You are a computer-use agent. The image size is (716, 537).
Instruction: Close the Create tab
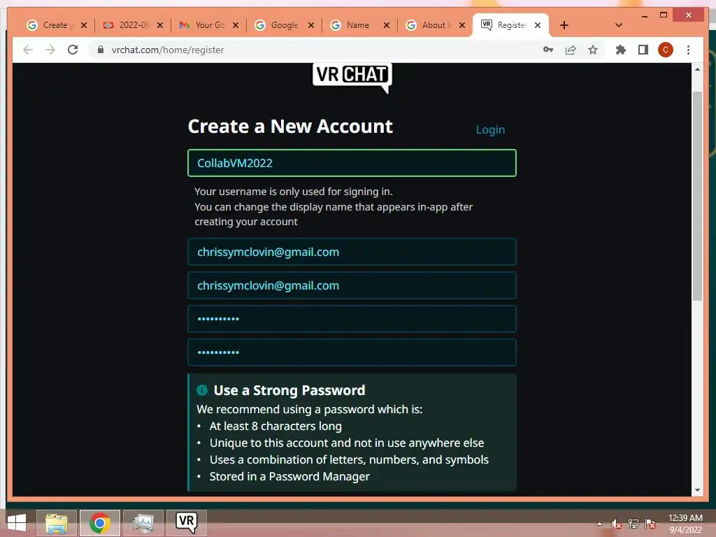[84, 25]
